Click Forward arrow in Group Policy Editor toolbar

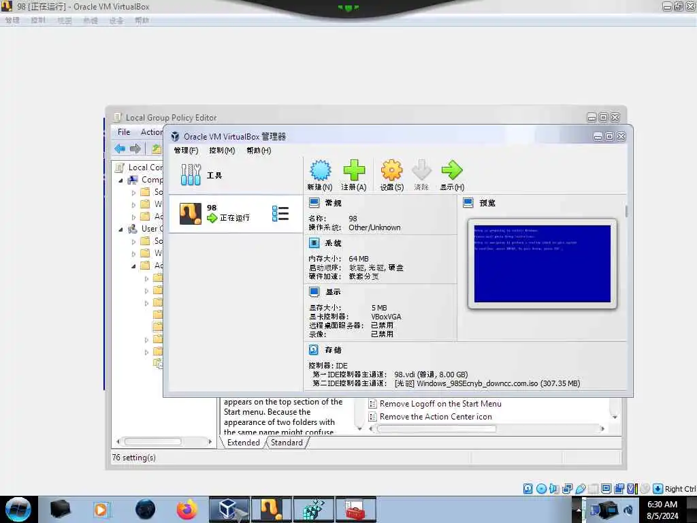click(x=135, y=148)
